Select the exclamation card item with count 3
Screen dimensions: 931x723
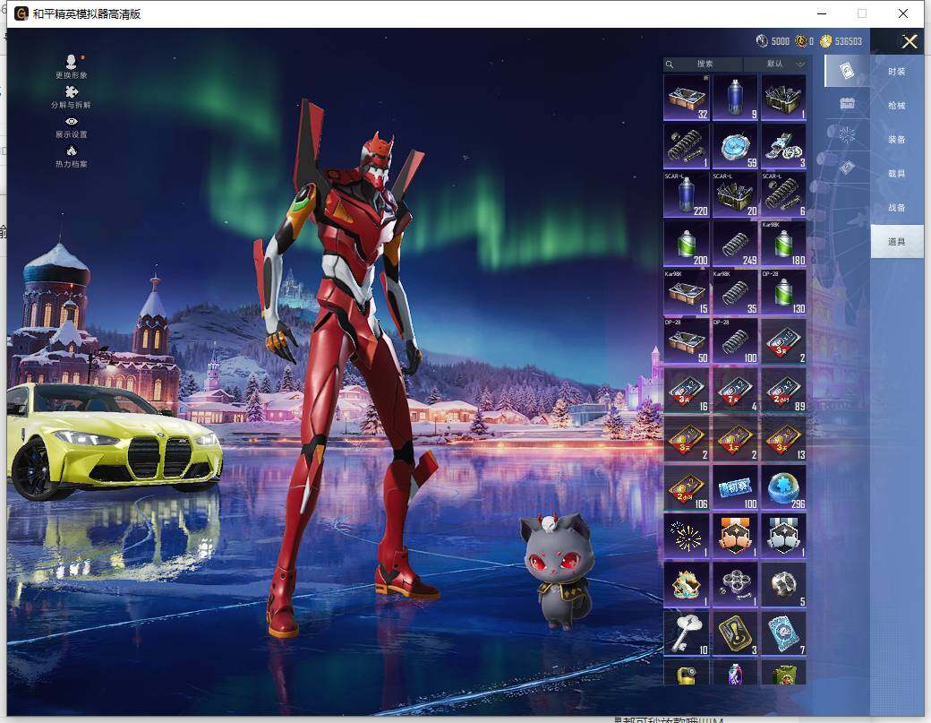[x=735, y=633]
